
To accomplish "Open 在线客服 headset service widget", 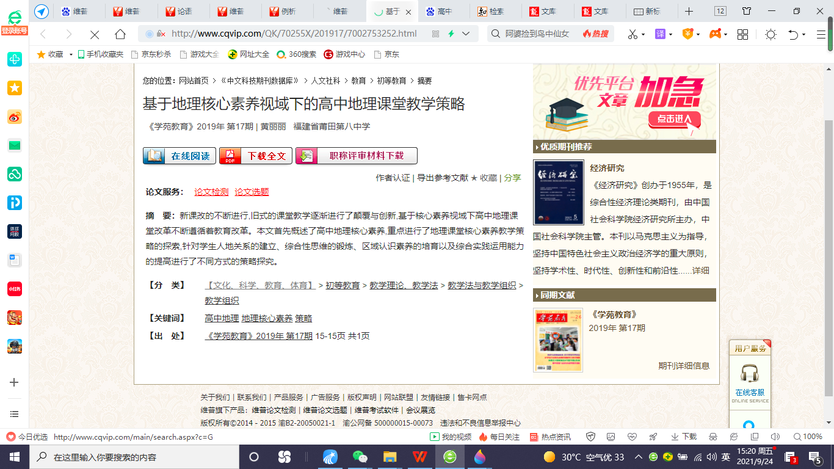I will tap(749, 382).
